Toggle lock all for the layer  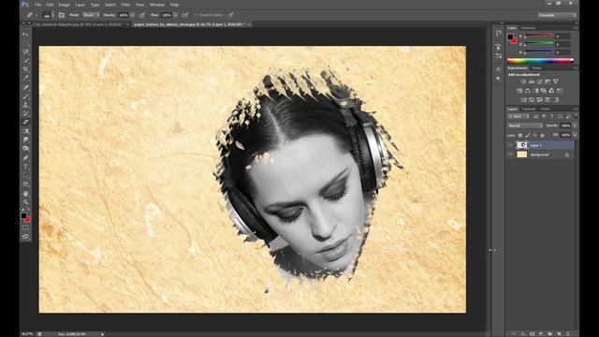(x=542, y=135)
